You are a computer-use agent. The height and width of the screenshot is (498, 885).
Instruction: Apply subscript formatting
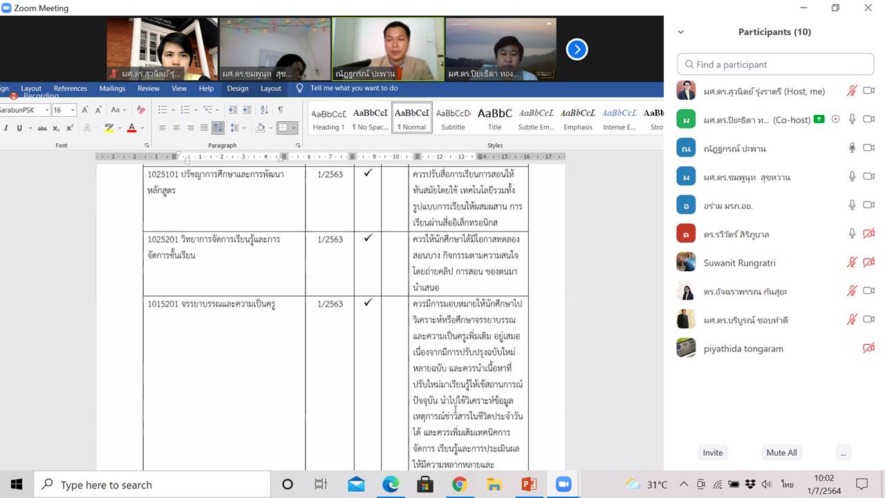tap(57, 128)
